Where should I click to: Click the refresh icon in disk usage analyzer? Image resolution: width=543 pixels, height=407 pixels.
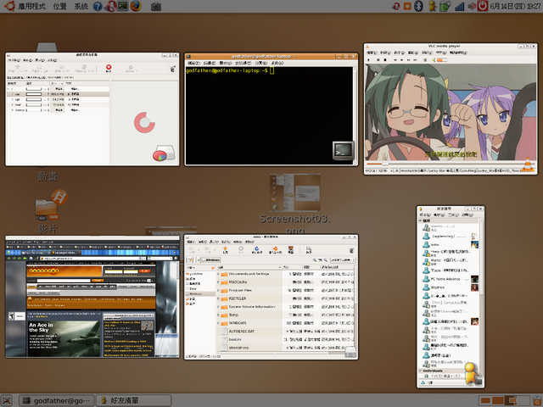pyautogui.click(x=131, y=68)
